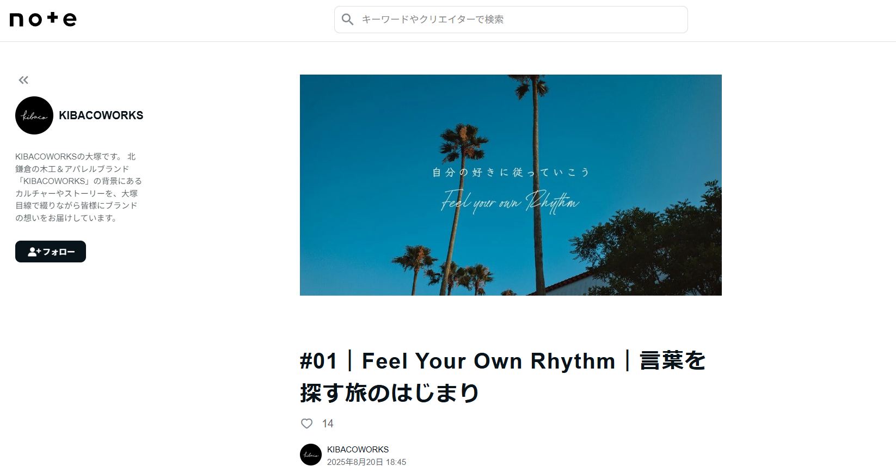The height and width of the screenshot is (472, 896).
Task: Click the palm tree header image
Action: 511,185
